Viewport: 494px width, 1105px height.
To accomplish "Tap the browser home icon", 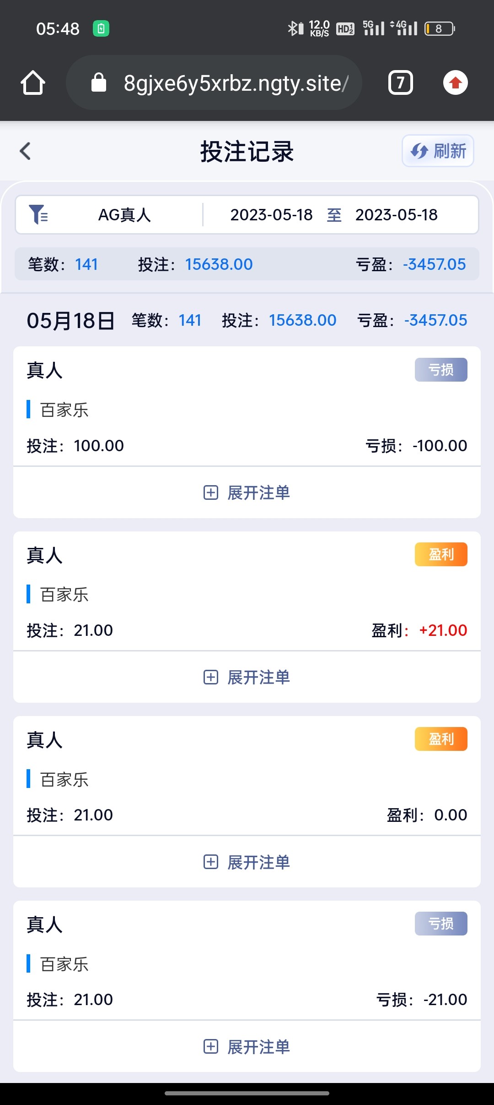I will click(x=33, y=83).
